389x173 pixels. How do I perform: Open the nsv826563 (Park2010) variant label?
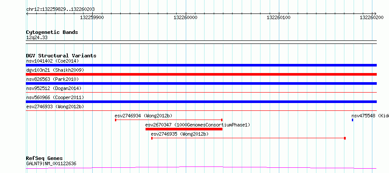[x=52, y=79]
